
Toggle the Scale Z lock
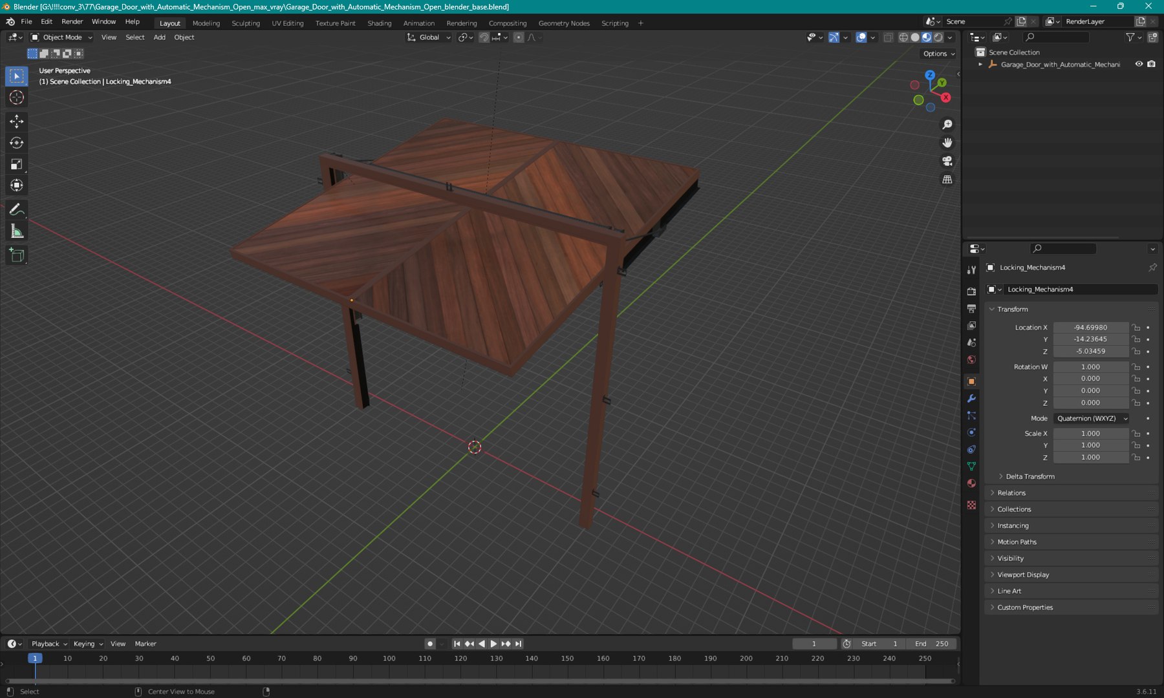[1136, 458]
